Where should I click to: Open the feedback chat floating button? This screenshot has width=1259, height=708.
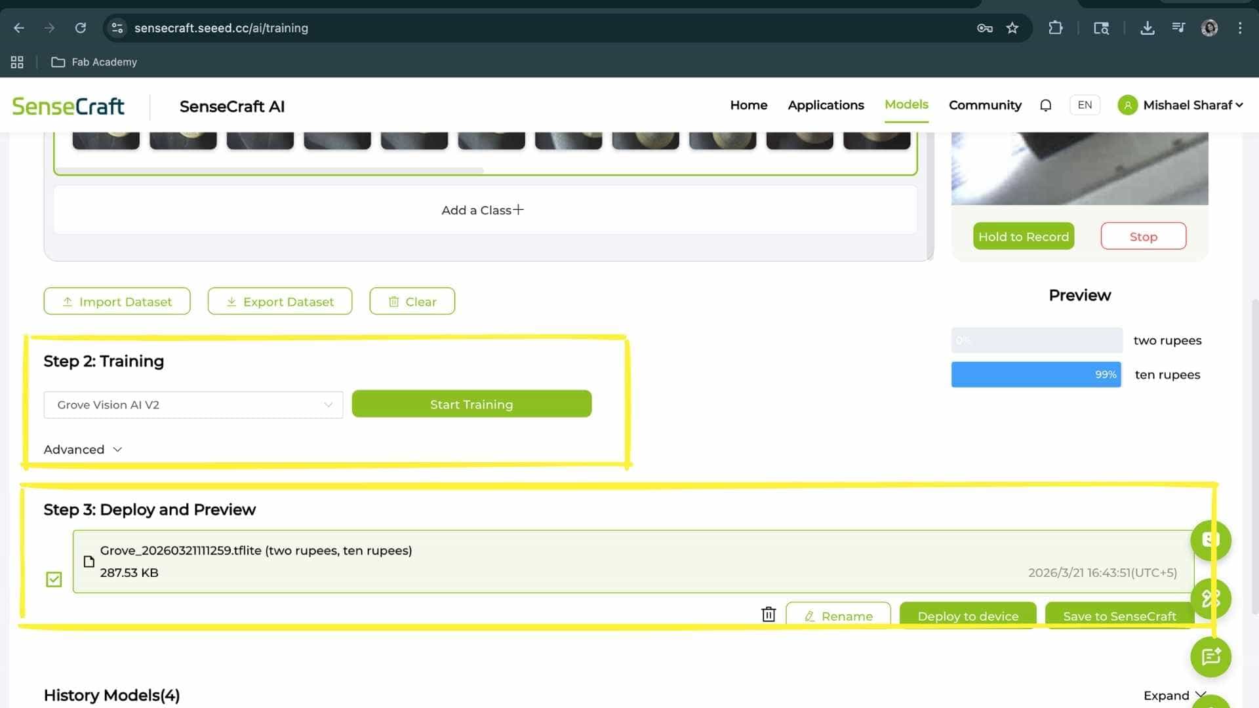pyautogui.click(x=1210, y=656)
